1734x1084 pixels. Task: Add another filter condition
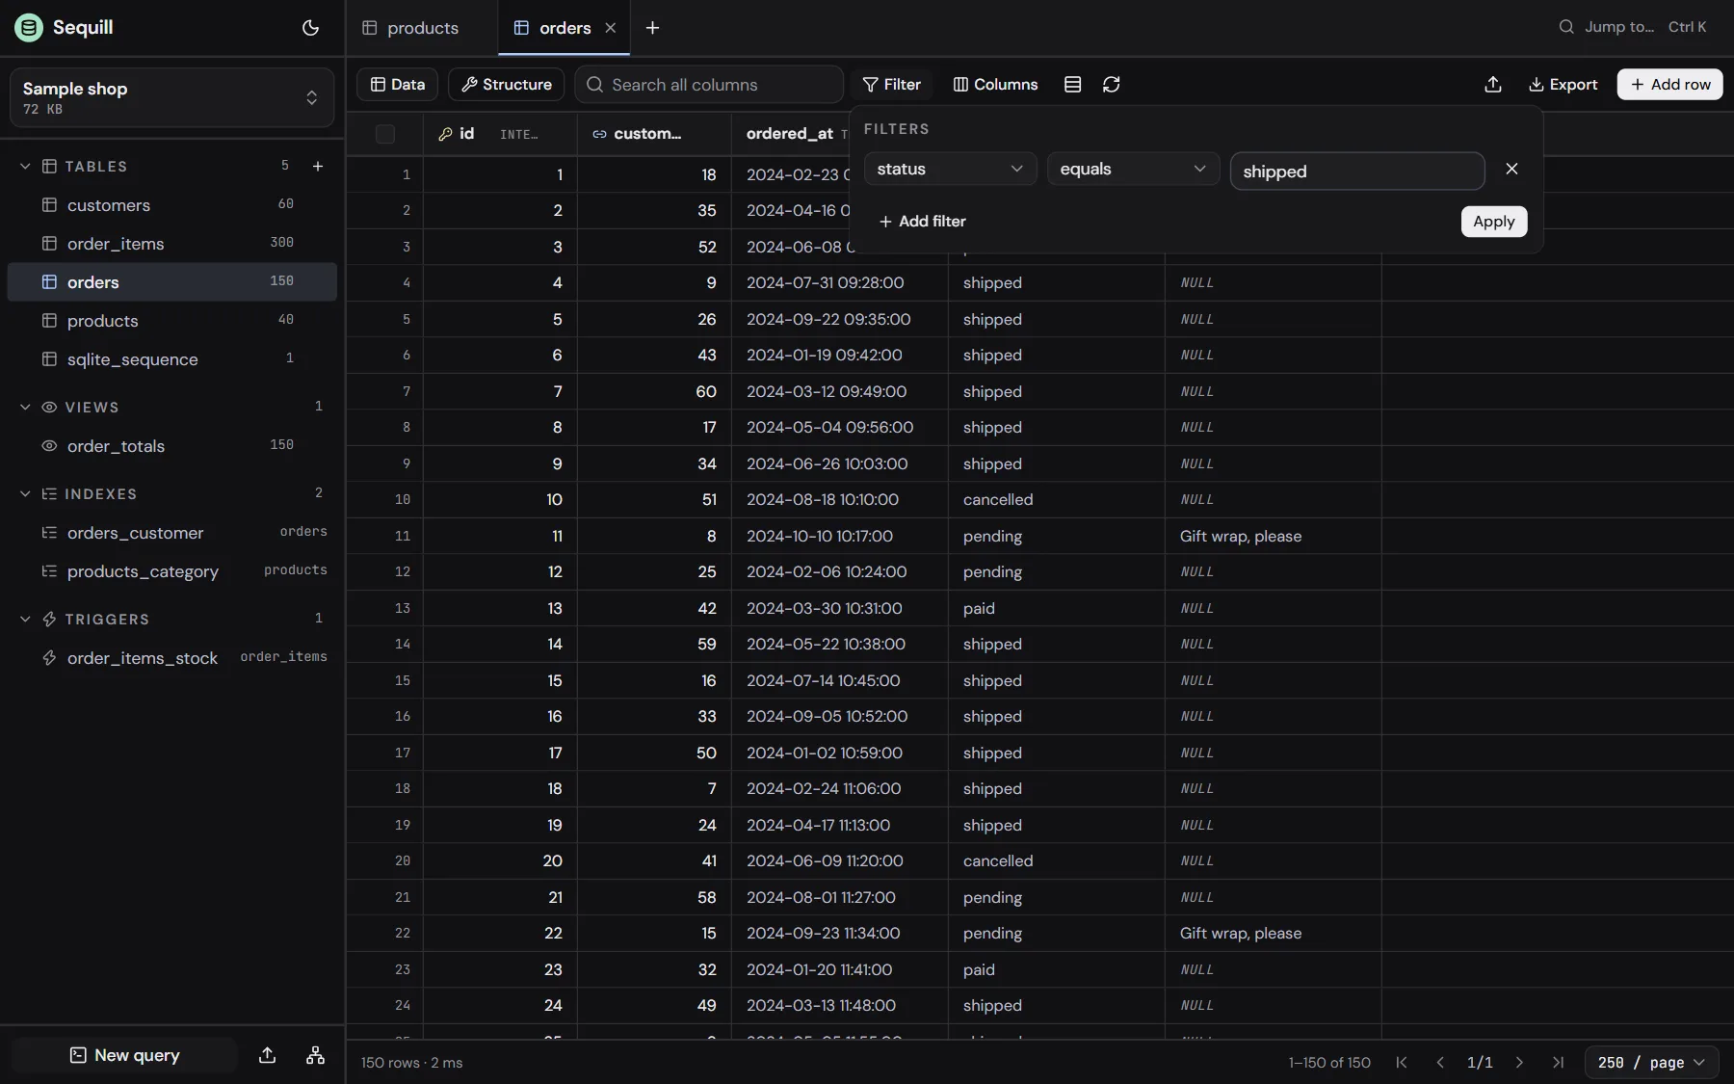click(x=922, y=222)
